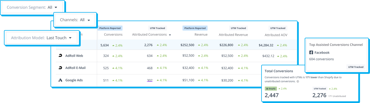Click the Facebook logo icon
The height and width of the screenshot is (103, 370).
pyautogui.click(x=311, y=52)
